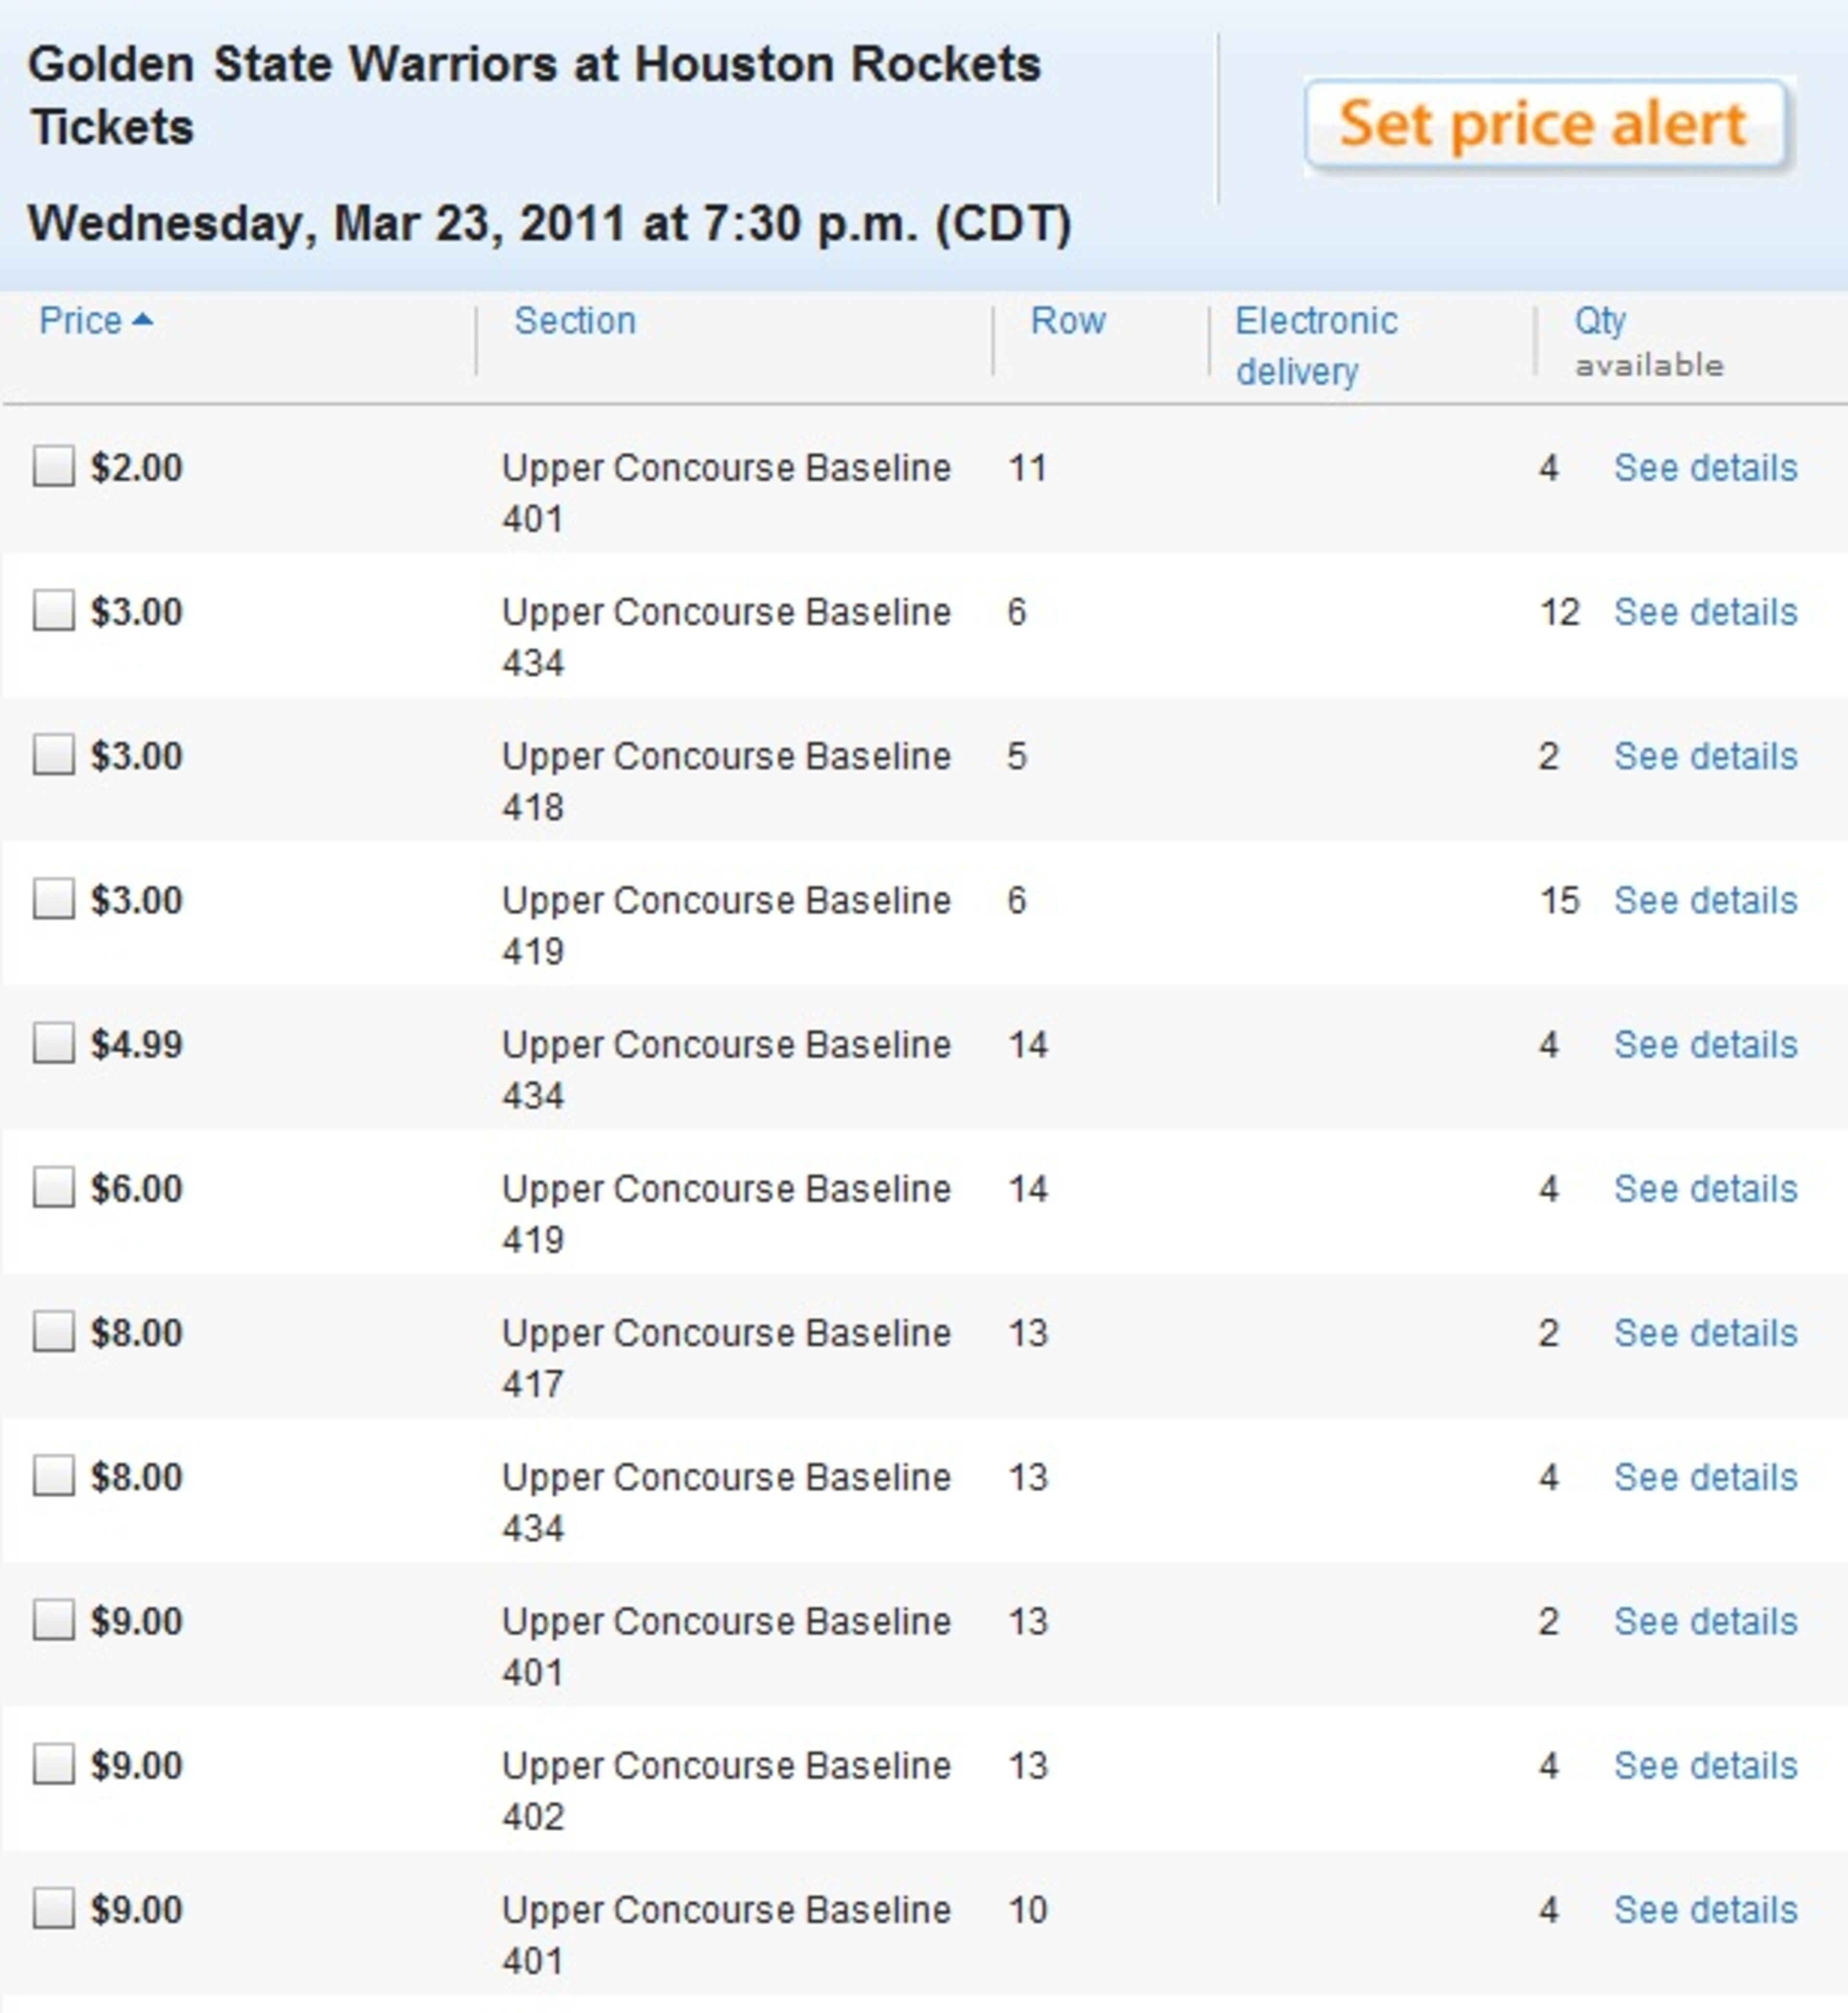
Task: Click the Golden State Warriors event title
Action: pos(535,96)
